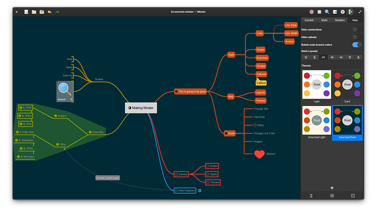Select the first Node Layouts option
Screen dimensions: 377x212
306,57
